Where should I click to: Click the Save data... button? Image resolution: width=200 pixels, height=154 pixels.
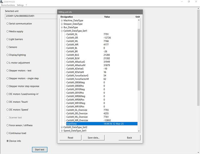click(x=94, y=138)
